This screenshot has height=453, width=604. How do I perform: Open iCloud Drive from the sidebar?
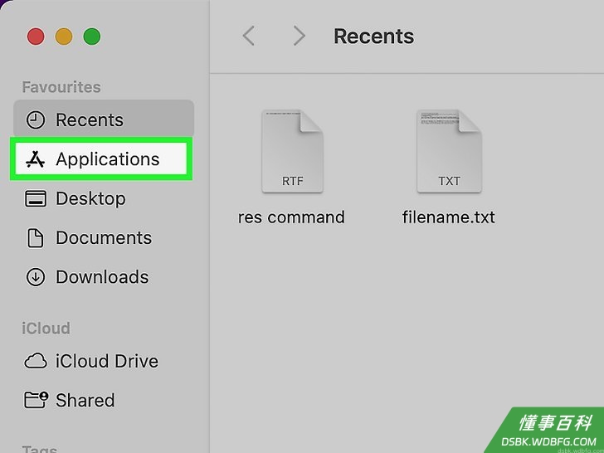103,362
